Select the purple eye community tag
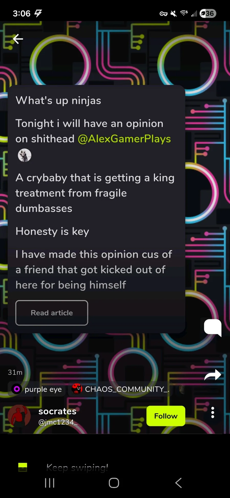This screenshot has height=498, width=230. [37, 389]
